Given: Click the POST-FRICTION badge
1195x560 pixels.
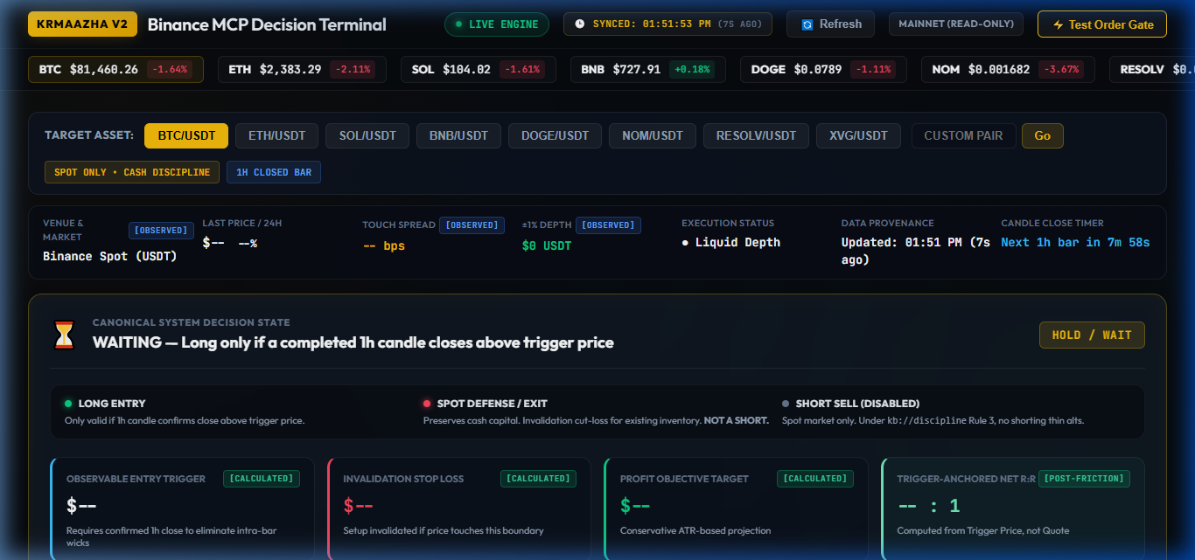Looking at the screenshot, I should (1084, 479).
